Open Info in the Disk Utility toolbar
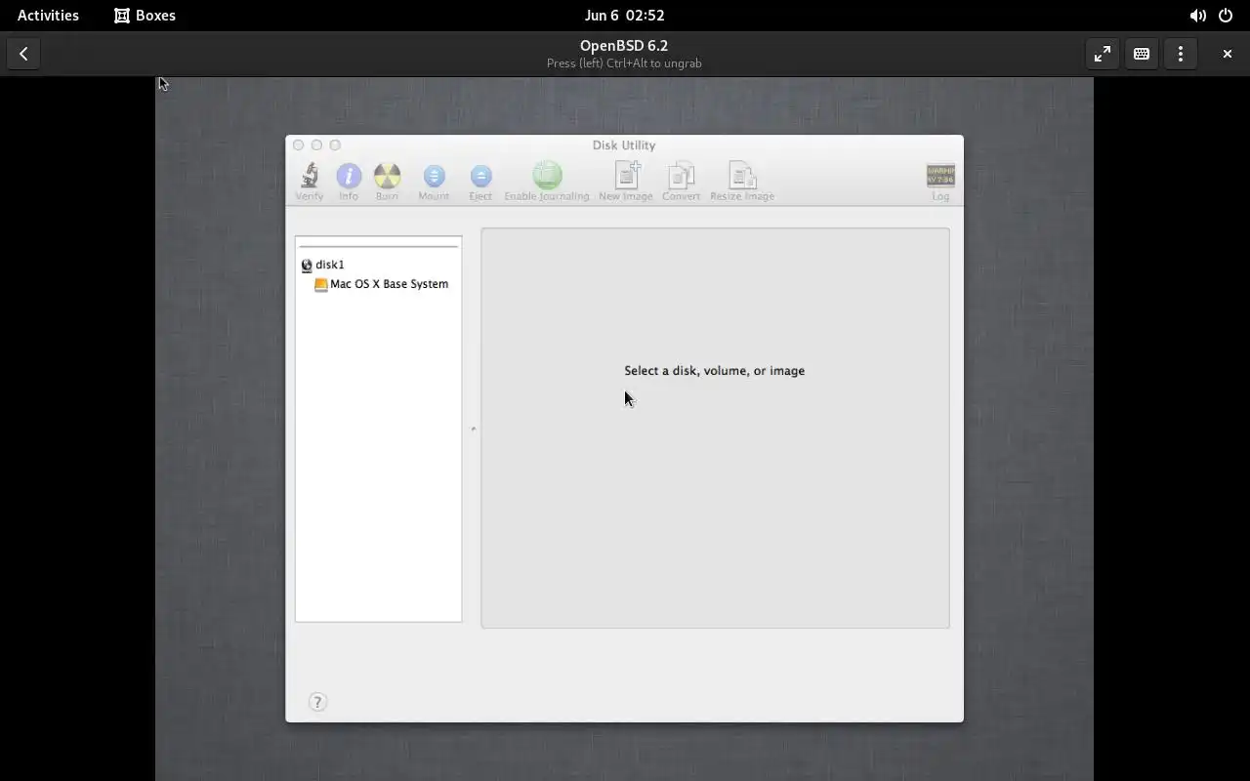The image size is (1250, 781). (349, 176)
